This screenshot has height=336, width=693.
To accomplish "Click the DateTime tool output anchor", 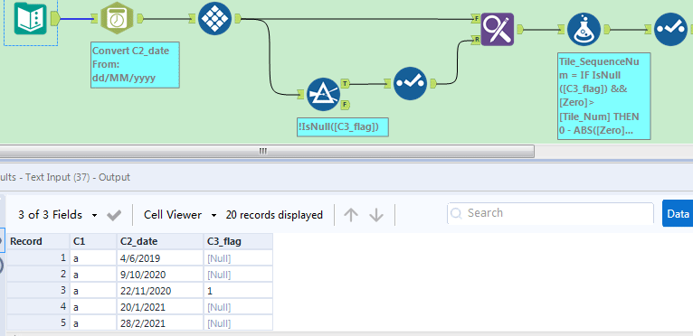I will [139, 18].
